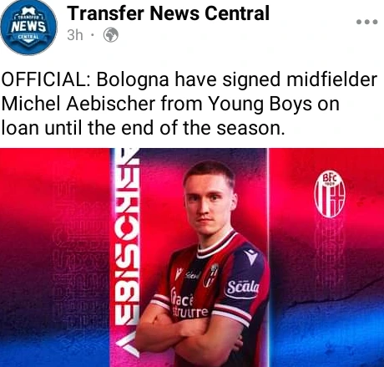The image size is (384, 367).
Task: Click the word Bologna in the caption
Action: pos(133,80)
